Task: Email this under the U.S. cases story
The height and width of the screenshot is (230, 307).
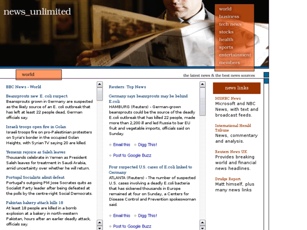Action: tap(122, 216)
